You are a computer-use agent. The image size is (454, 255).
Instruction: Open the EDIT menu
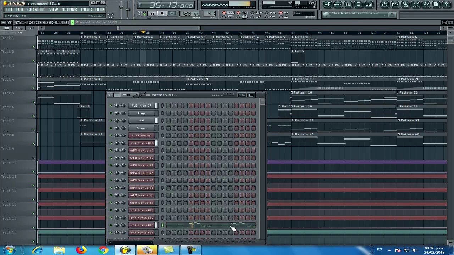coord(20,10)
